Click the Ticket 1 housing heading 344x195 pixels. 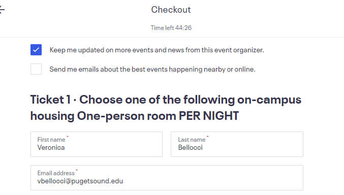(166, 108)
